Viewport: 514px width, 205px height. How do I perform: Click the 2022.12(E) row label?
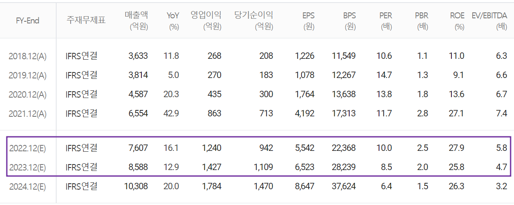(28, 148)
